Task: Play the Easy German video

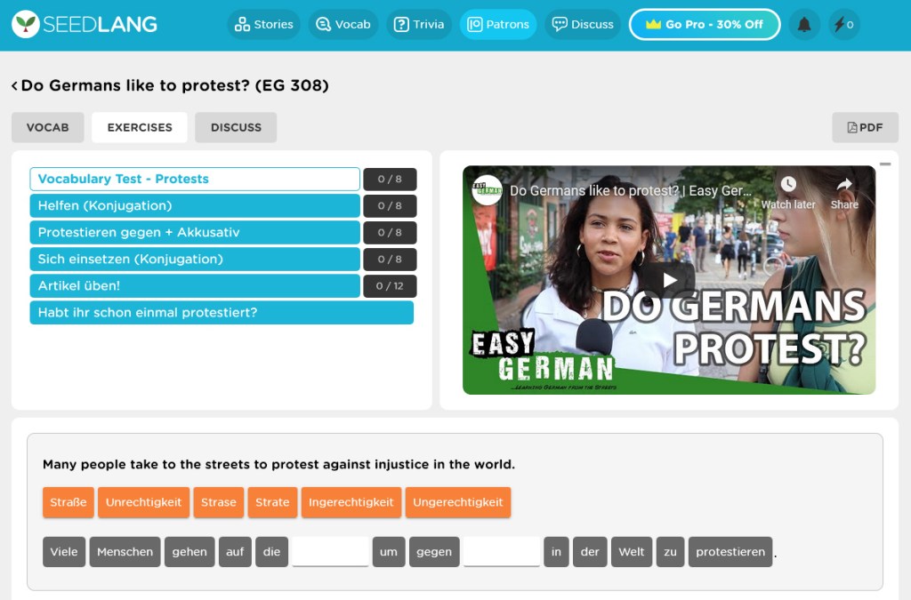Action: (669, 280)
